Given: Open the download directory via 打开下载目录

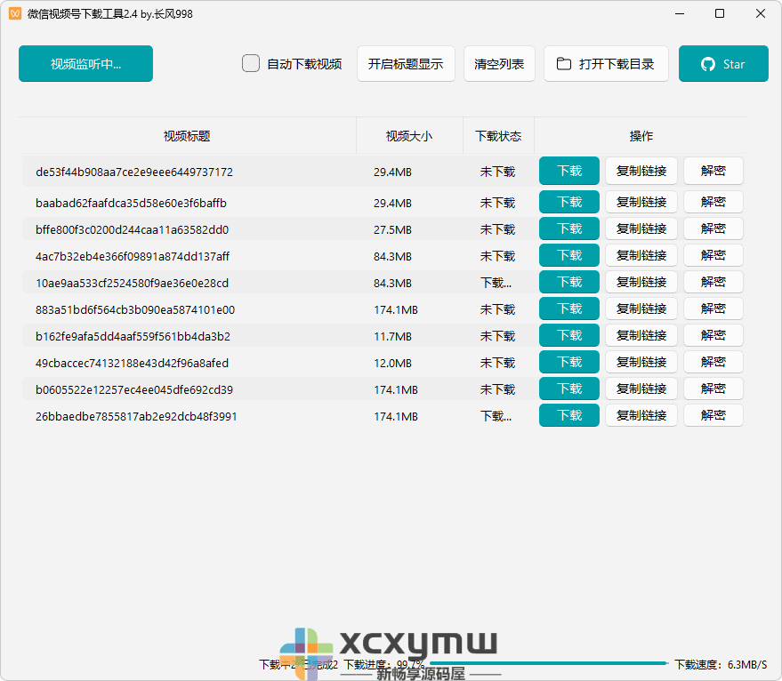Looking at the screenshot, I should [606, 63].
